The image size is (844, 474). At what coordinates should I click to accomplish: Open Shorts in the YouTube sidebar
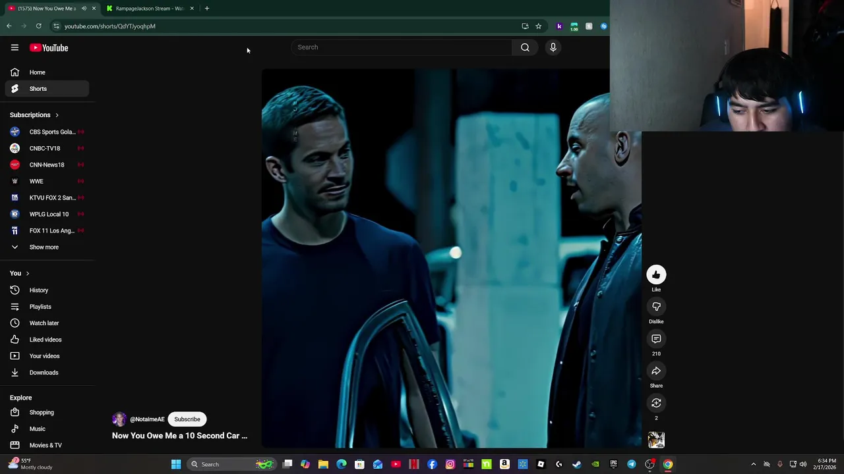point(46,89)
